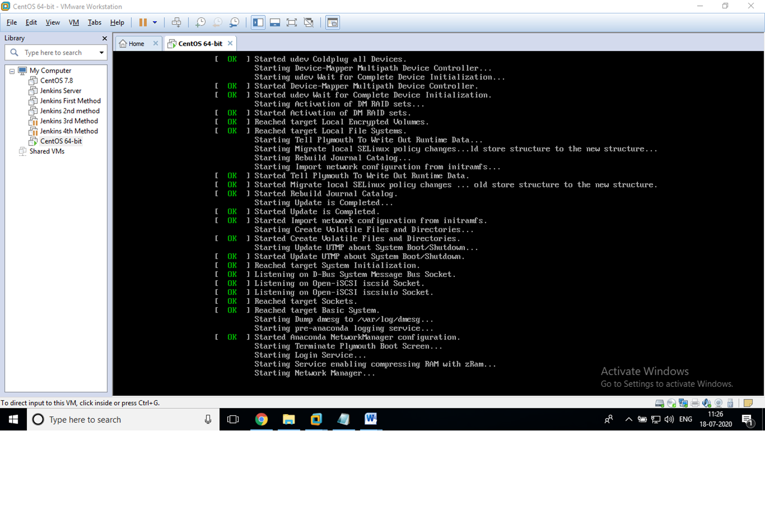Click the virtual sound device icon
The image size is (765, 514).
[707, 402]
